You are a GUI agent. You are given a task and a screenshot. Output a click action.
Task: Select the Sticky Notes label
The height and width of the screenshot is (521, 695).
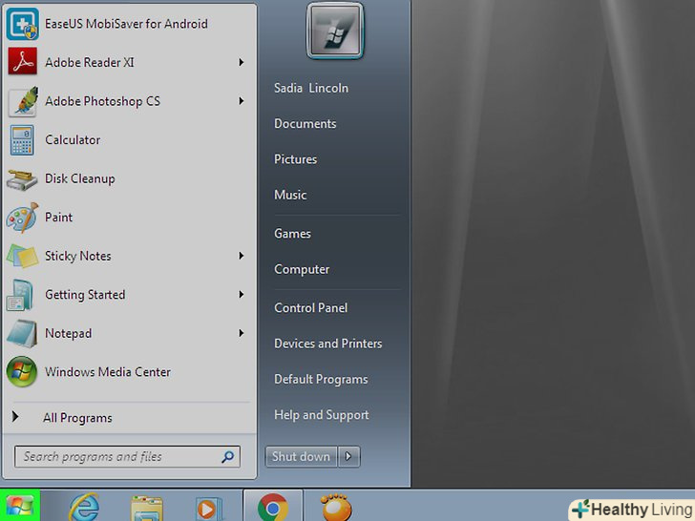pos(78,256)
